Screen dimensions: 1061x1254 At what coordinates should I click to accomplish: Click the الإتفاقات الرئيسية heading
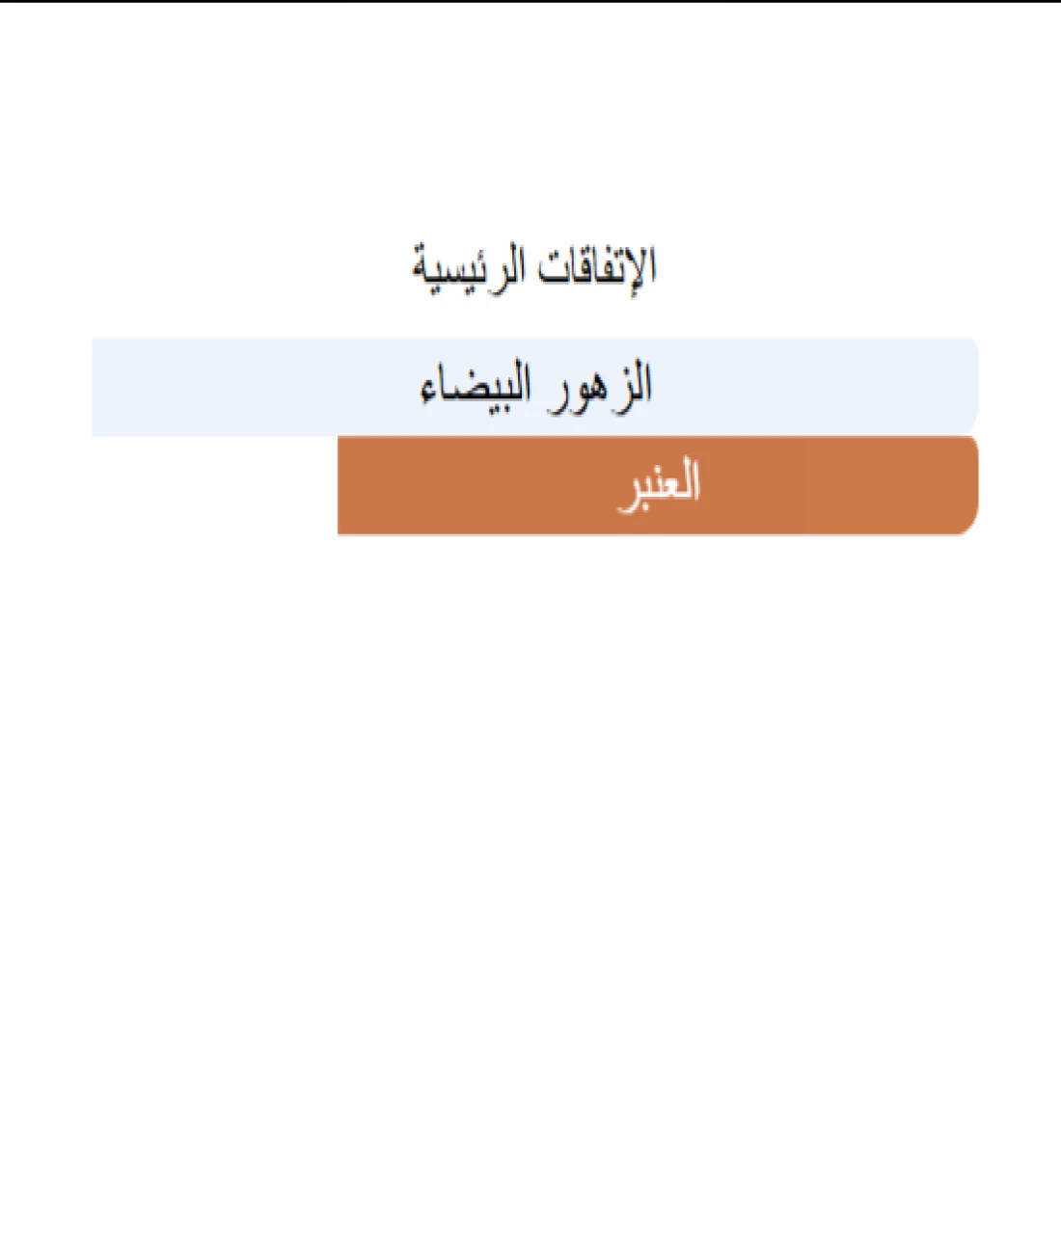(x=534, y=268)
